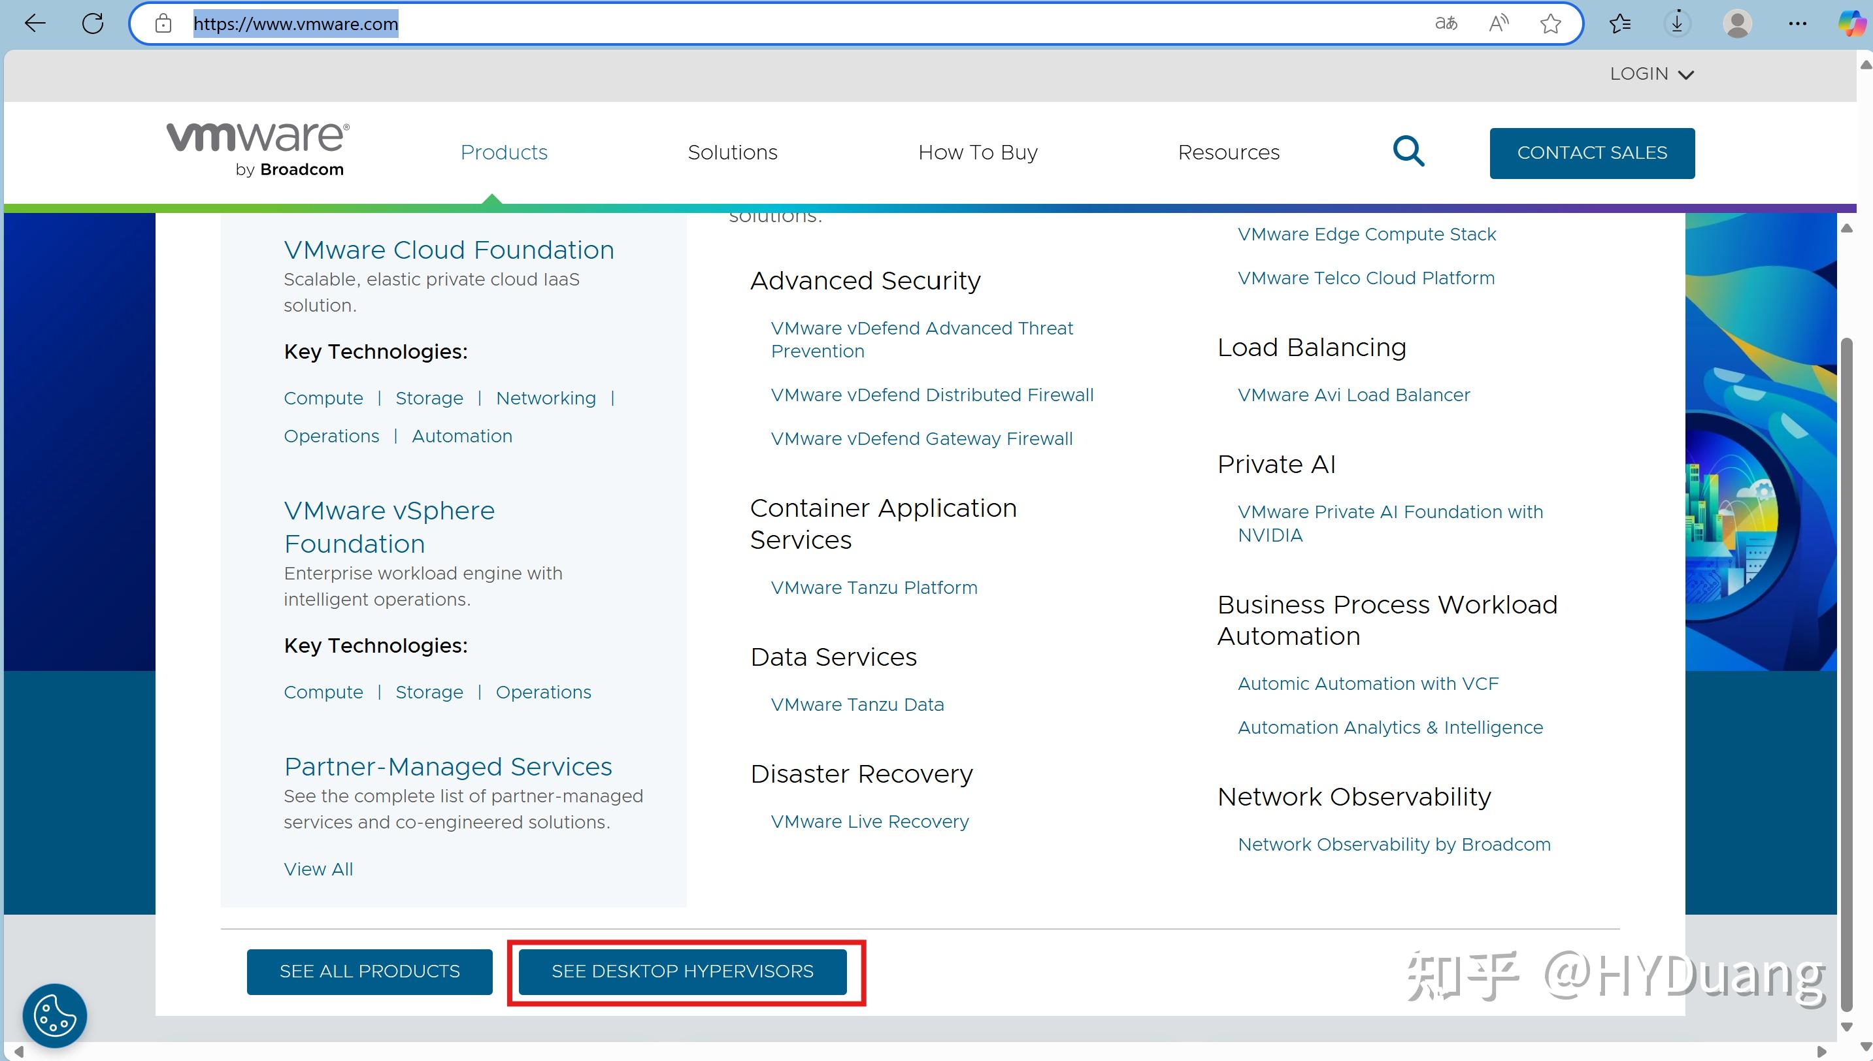Click the browser back arrow
Image resolution: width=1873 pixels, height=1061 pixels.
pos(34,24)
